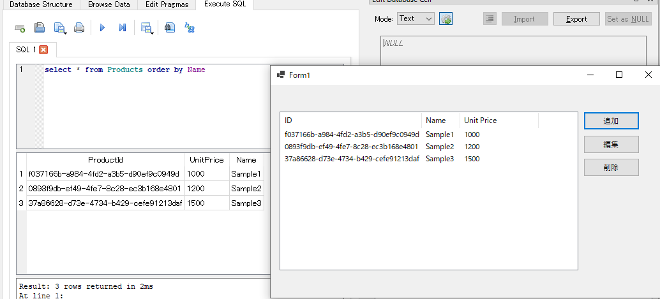Select the 1000 UnitPrice cell in results grid
This screenshot has height=299, width=660.
click(x=207, y=173)
